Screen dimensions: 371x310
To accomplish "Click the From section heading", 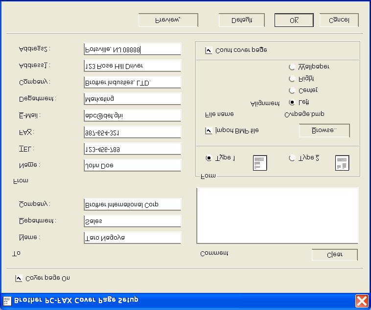I will pyautogui.click(x=21, y=181).
